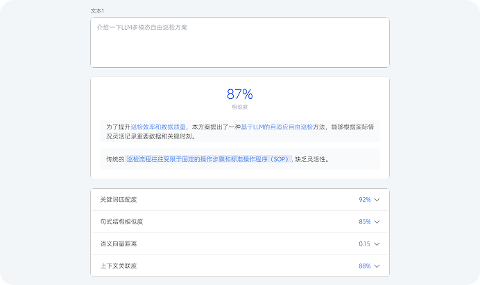Image resolution: width=480 pixels, height=285 pixels.
Task: Click the 85% value
Action: (365, 222)
